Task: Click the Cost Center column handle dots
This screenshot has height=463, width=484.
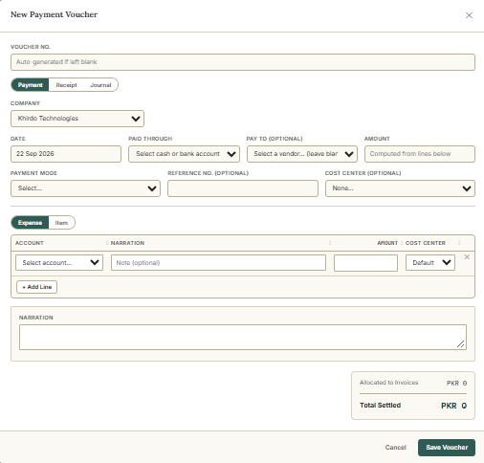Action: [459, 243]
